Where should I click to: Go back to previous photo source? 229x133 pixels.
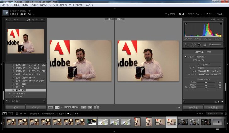[x=21, y=114]
